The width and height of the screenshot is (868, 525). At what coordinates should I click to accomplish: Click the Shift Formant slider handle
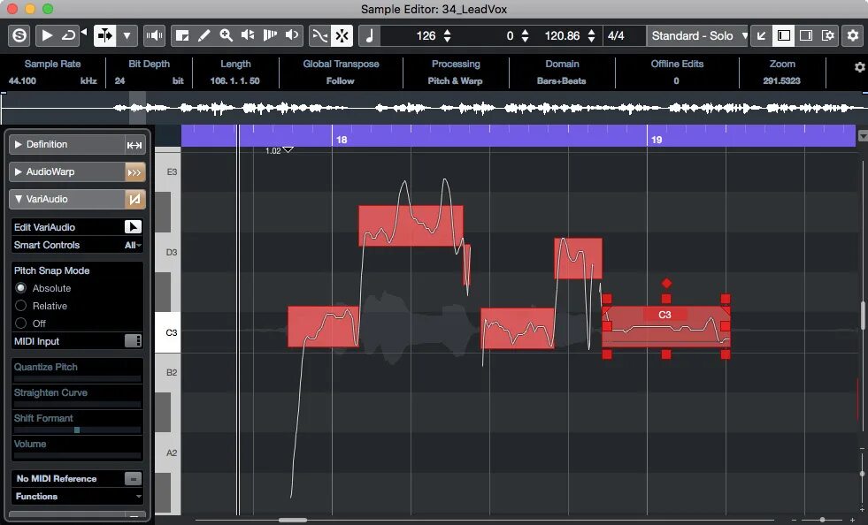click(x=77, y=430)
